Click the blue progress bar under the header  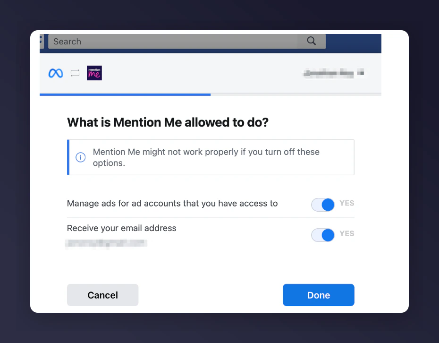(125, 94)
